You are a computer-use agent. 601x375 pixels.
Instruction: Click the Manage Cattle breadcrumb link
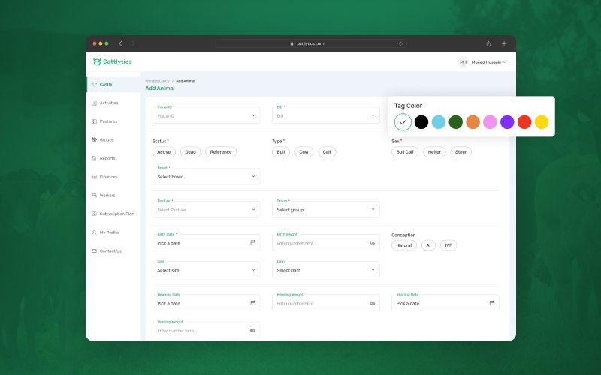[x=157, y=80]
